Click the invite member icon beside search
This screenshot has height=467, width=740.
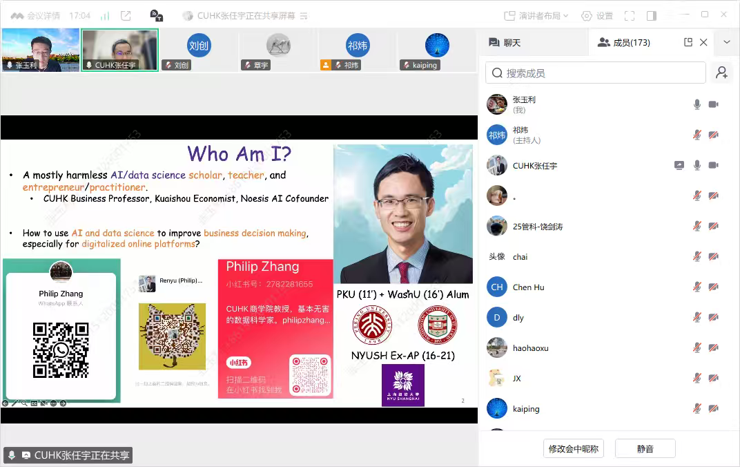coord(722,73)
